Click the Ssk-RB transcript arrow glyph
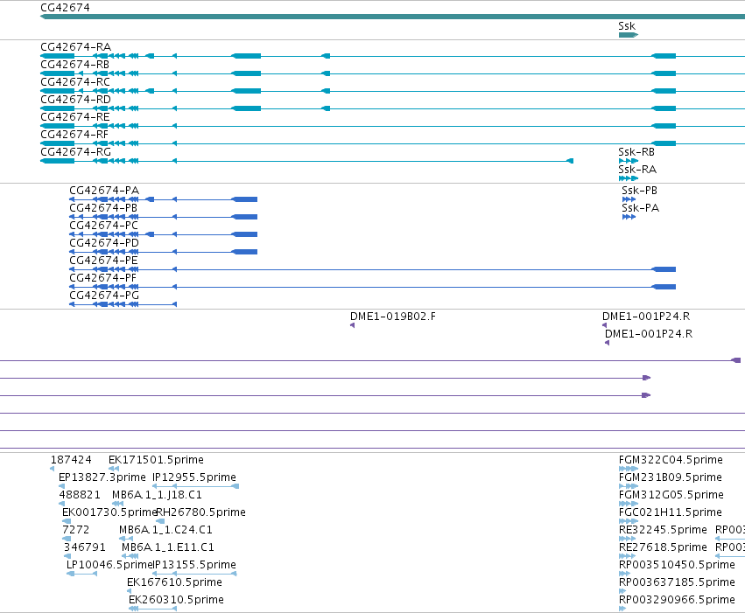Viewport: 745px width, 613px height. point(628,161)
